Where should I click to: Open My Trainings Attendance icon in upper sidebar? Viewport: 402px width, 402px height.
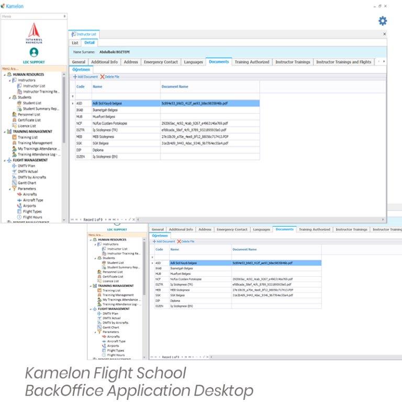[x=14, y=149]
